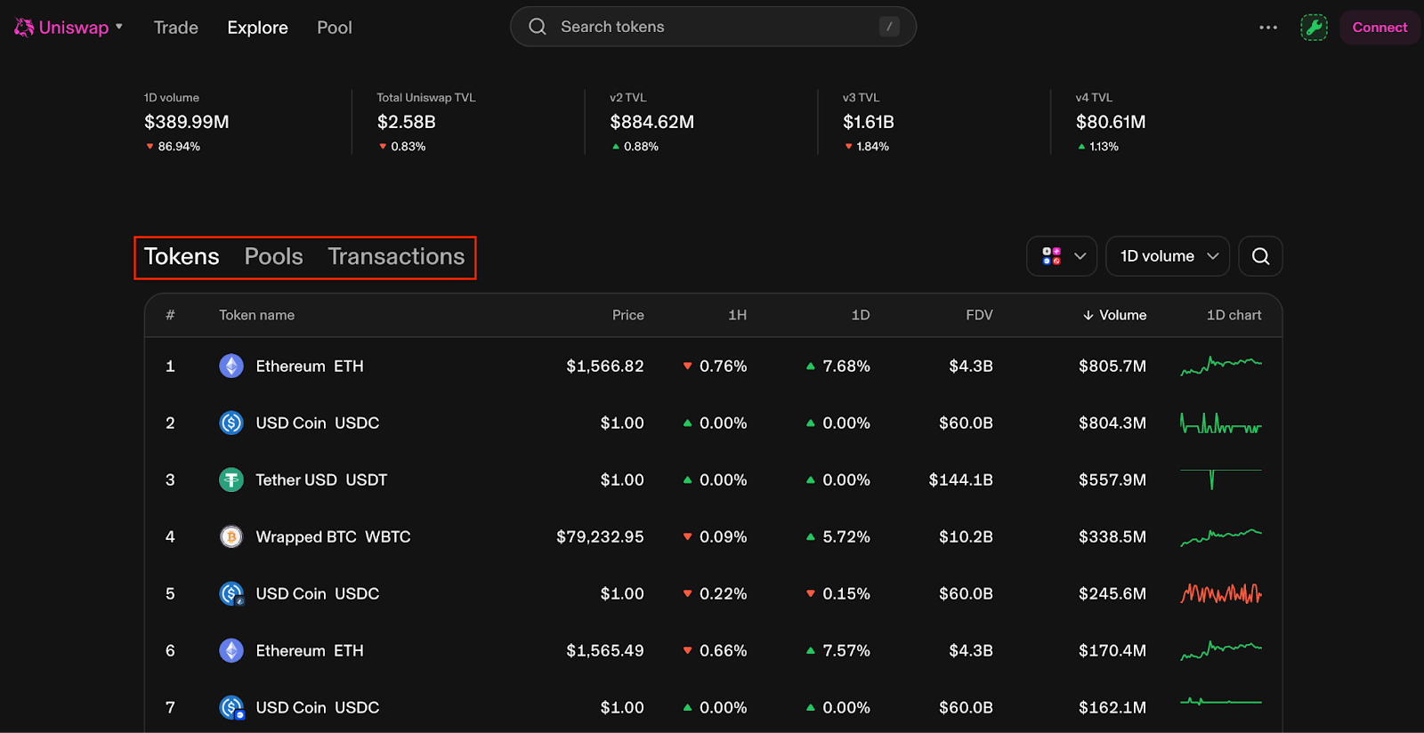The width and height of the screenshot is (1424, 733).
Task: Expand the Uniswap logo dropdown arrow
Action: pyautogui.click(x=119, y=27)
